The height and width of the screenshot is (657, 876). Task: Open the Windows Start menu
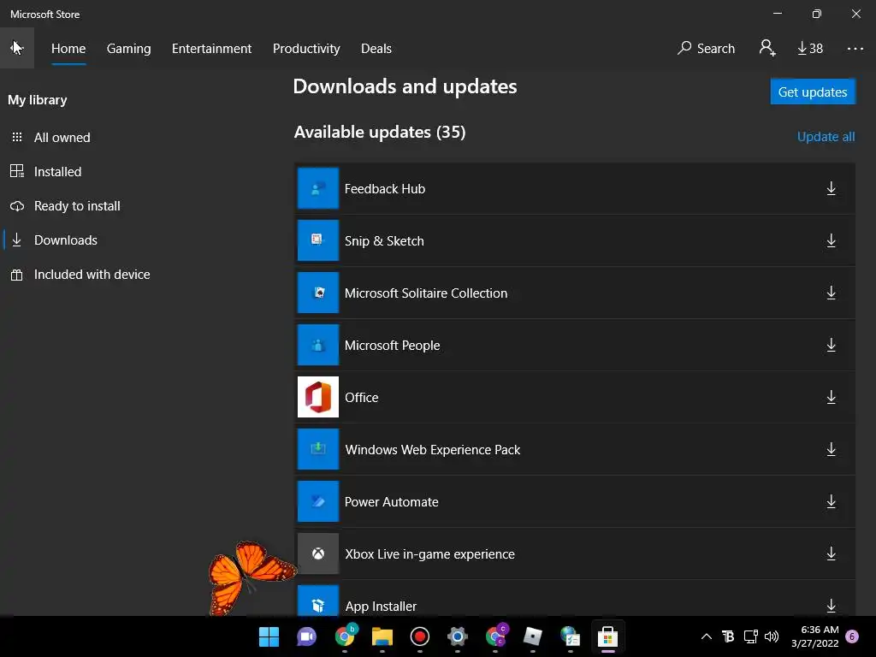[x=269, y=636]
